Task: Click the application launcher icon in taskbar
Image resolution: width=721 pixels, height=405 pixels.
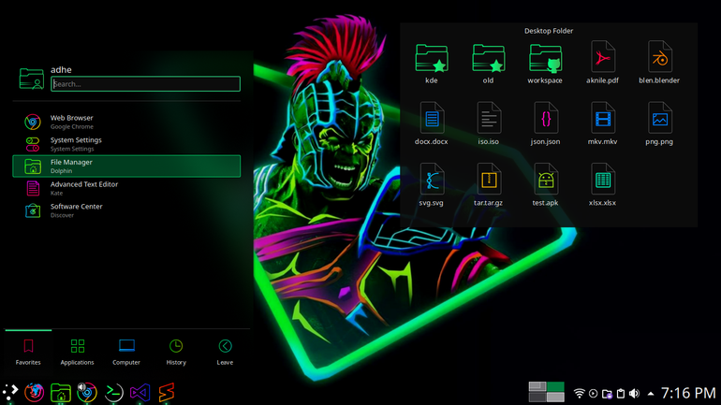Action: (x=9, y=392)
